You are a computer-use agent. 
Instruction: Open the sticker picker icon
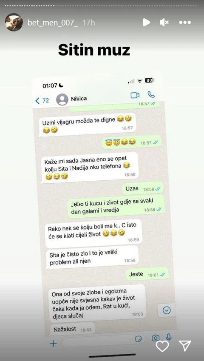click(x=139, y=339)
